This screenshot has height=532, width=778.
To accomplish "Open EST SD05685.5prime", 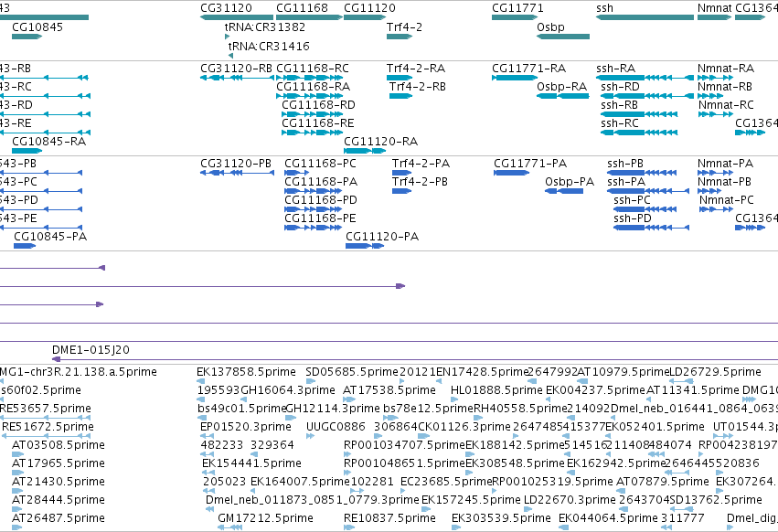I will click(x=352, y=372).
